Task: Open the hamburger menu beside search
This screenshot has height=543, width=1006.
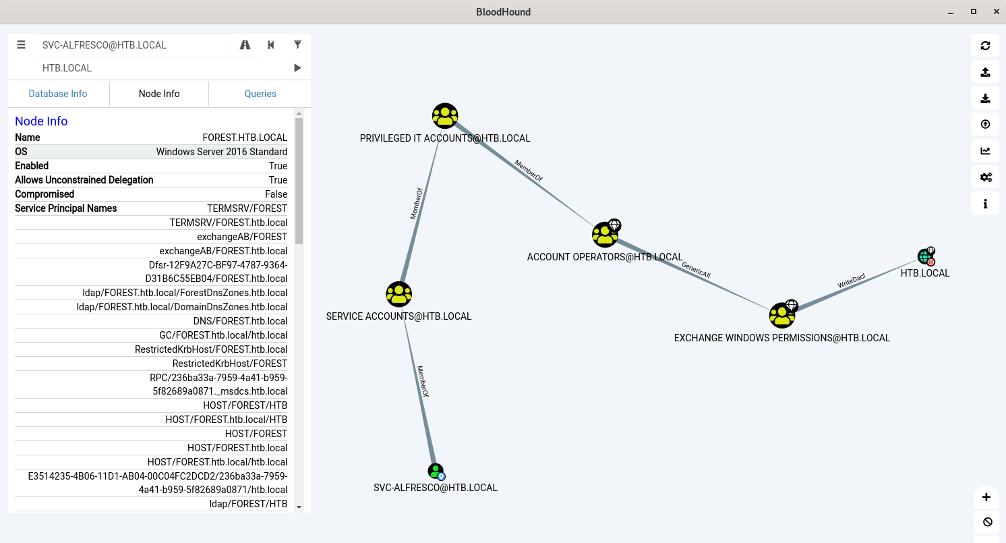Action: pyautogui.click(x=21, y=45)
